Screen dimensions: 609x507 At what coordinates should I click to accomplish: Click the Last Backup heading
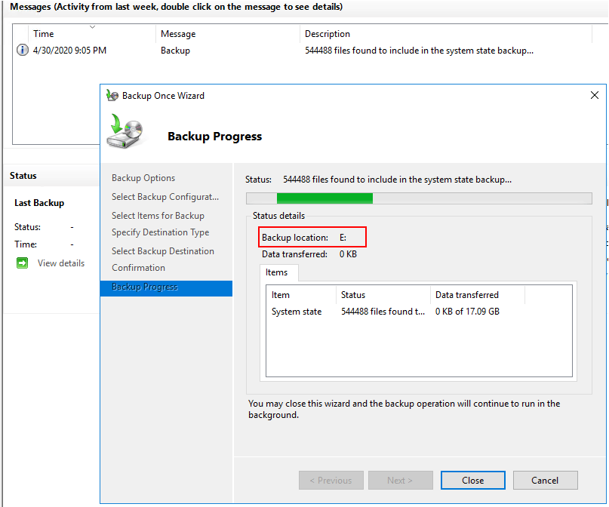pos(39,203)
